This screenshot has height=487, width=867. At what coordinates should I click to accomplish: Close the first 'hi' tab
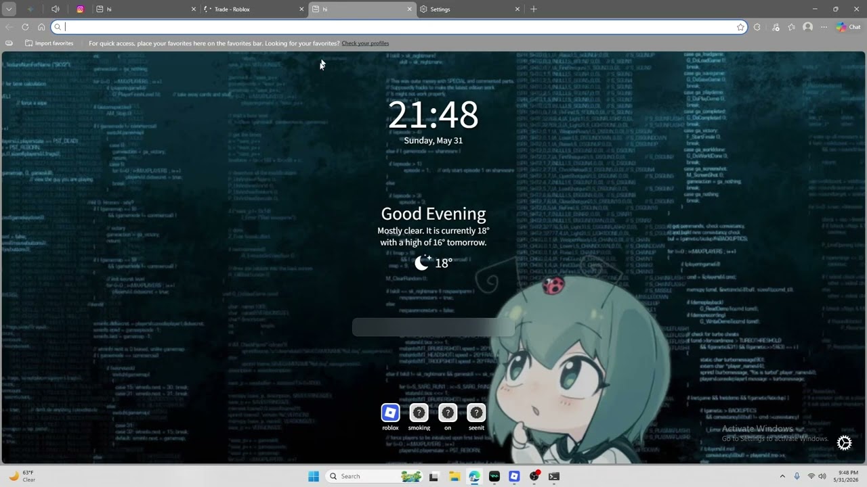(x=194, y=9)
